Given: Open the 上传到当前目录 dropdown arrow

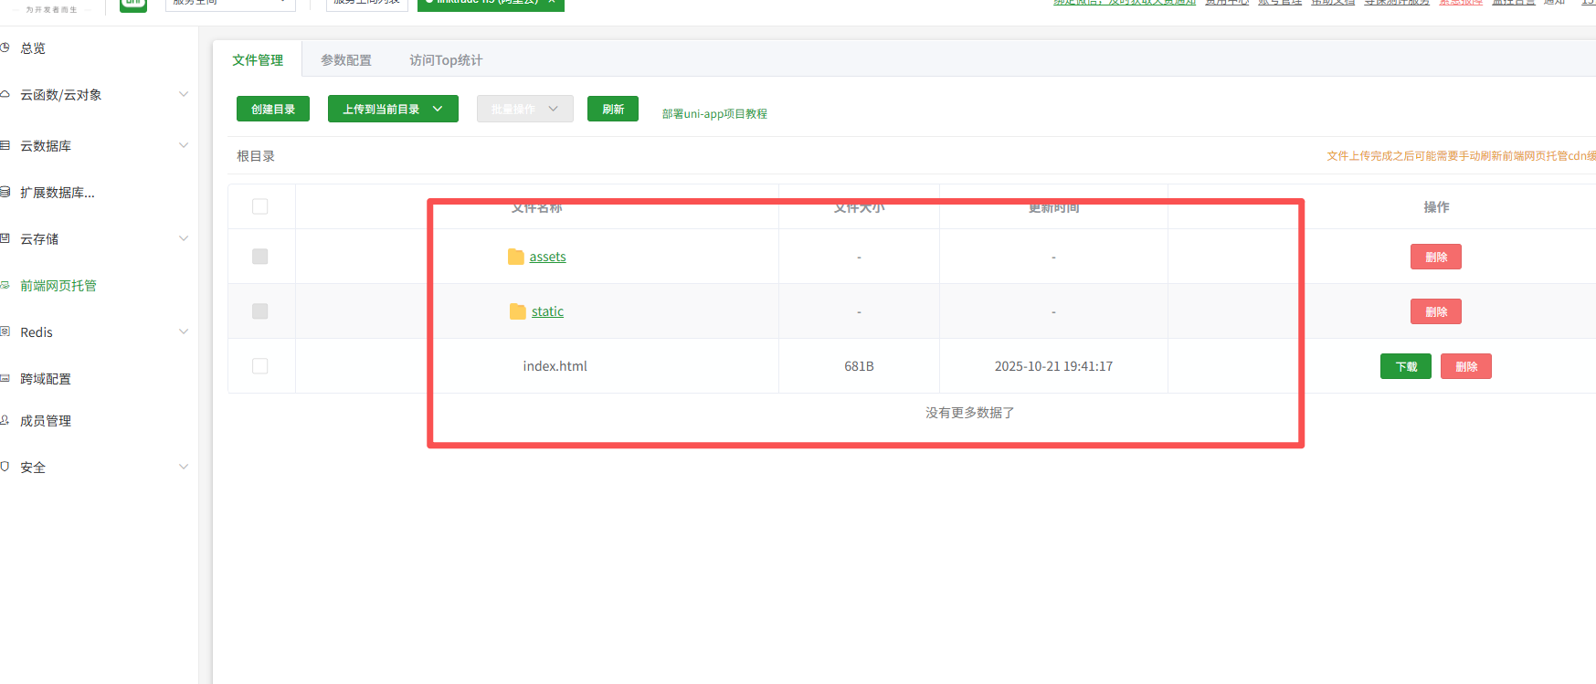Looking at the screenshot, I should point(439,109).
